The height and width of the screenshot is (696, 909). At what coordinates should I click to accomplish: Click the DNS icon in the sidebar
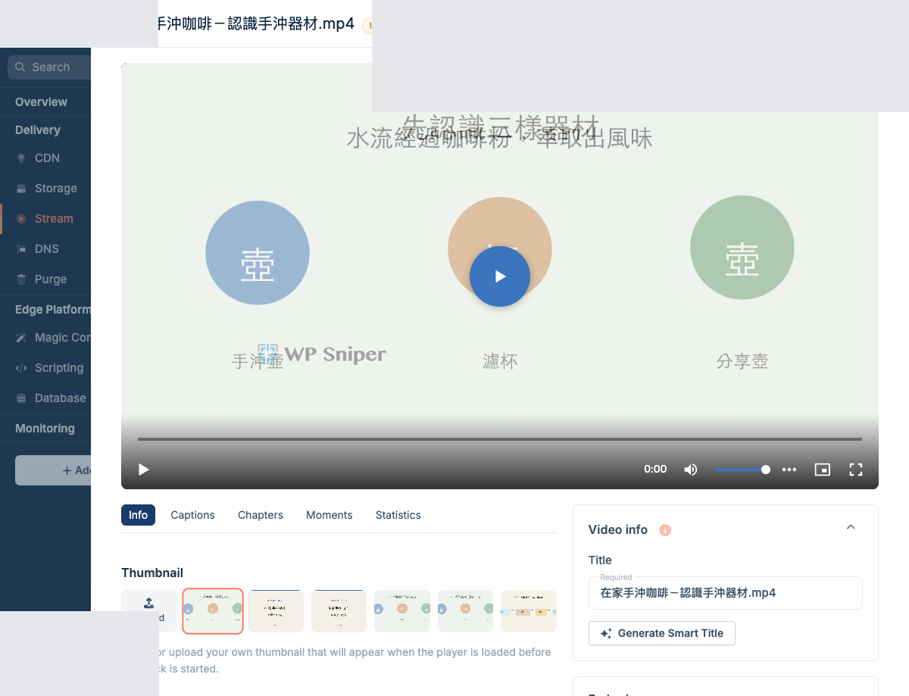(x=20, y=249)
